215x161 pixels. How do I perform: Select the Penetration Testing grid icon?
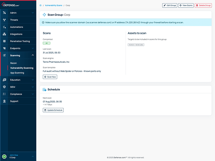click(4, 41)
